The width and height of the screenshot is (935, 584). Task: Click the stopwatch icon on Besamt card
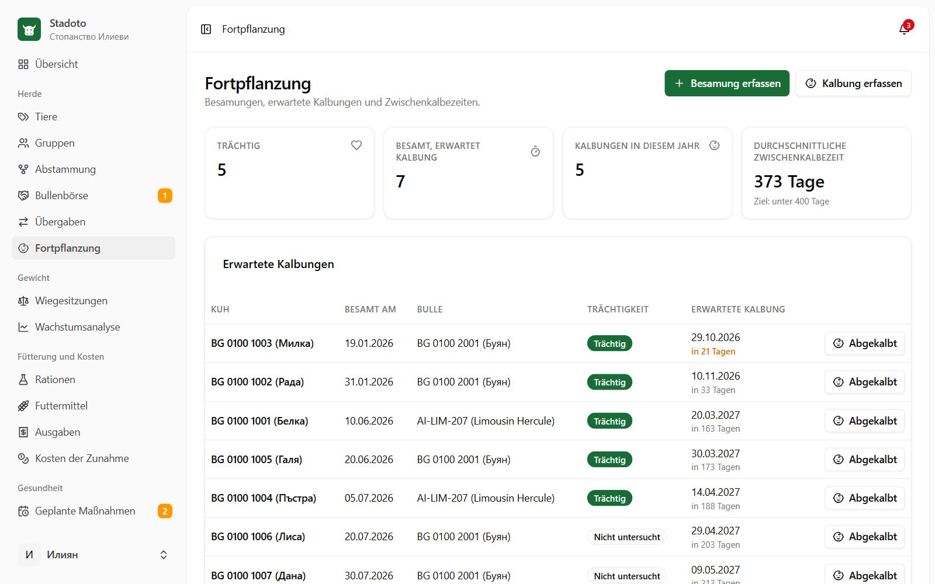point(535,151)
